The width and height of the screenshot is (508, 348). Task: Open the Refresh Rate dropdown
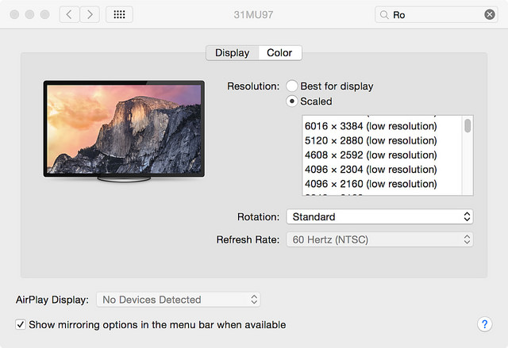(x=379, y=239)
